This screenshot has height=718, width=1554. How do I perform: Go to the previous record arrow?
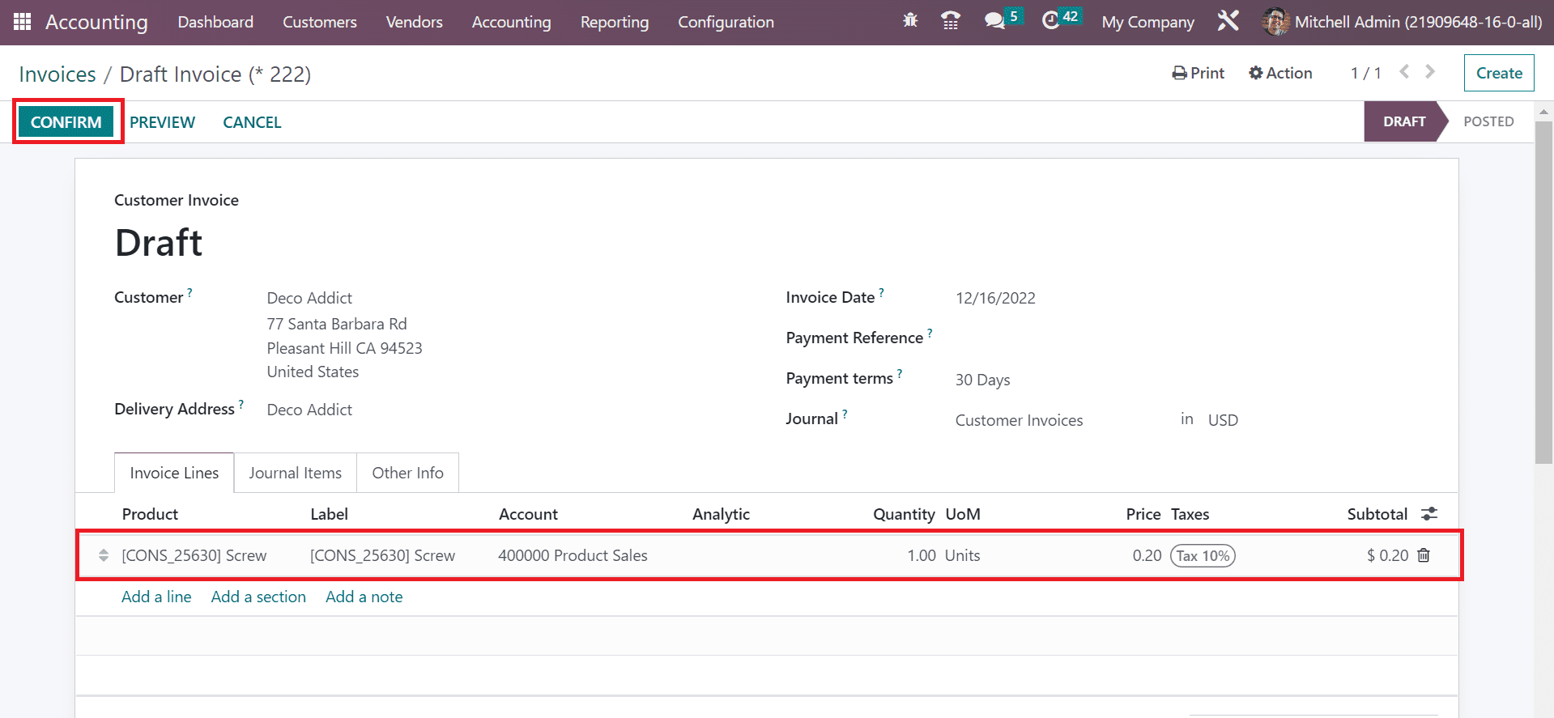pos(1405,72)
